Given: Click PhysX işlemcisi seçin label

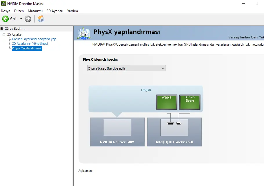Looking at the screenshot, I should tap(100, 59).
